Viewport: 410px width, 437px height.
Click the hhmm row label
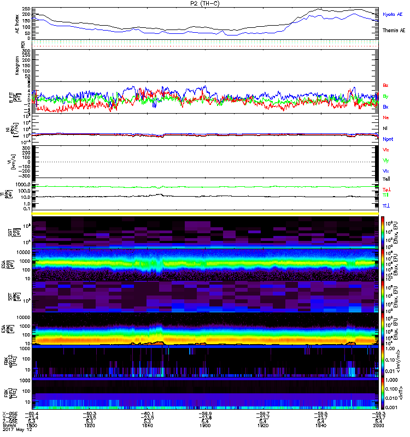[x=9, y=426]
